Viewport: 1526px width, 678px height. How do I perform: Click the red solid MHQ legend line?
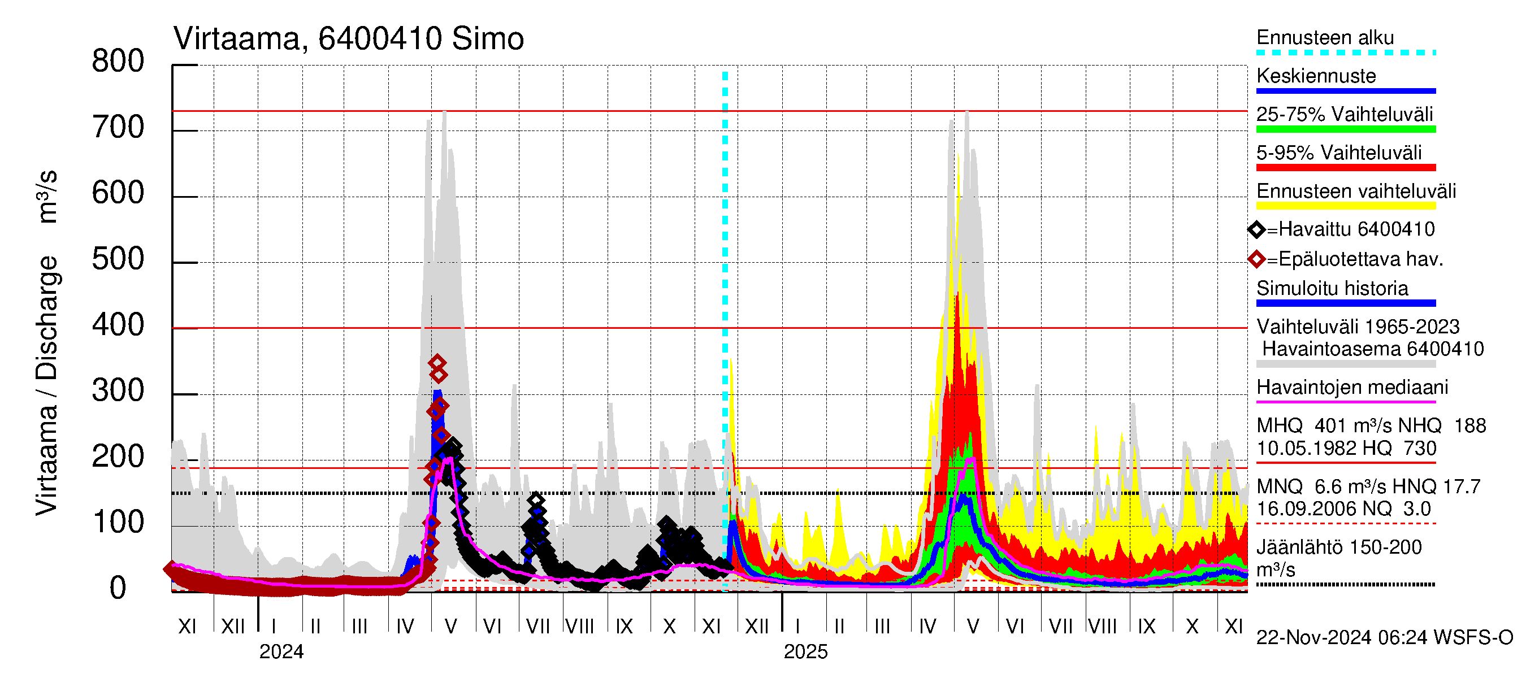click(x=1345, y=463)
